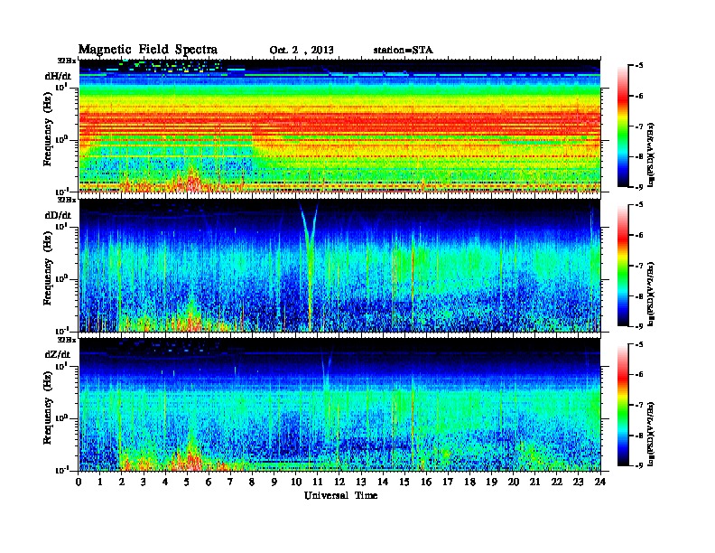Image resolution: width=715 pixels, height=553 pixels.
Task: Click the dH/dt panel color bar
Action: tap(623, 126)
